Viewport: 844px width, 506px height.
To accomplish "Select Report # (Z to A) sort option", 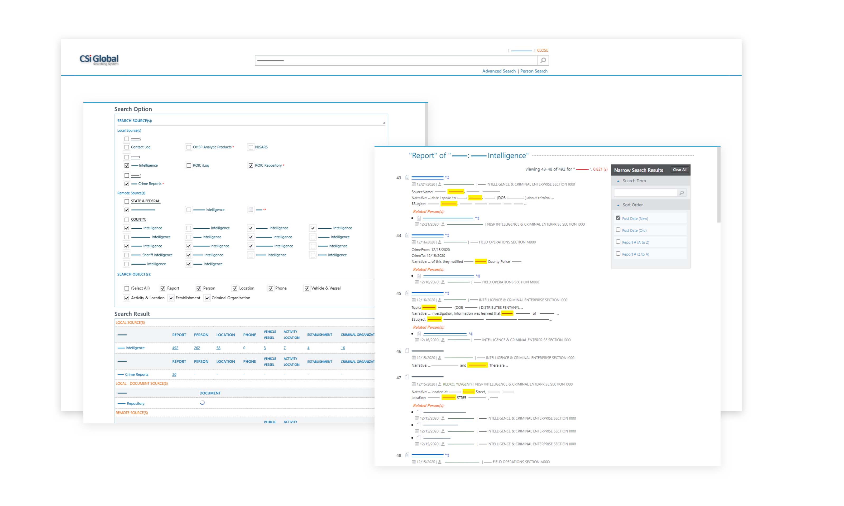I will 618,254.
